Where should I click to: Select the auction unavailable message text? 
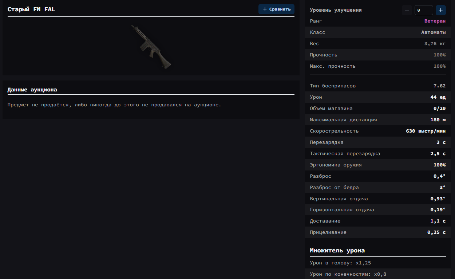[x=114, y=105]
